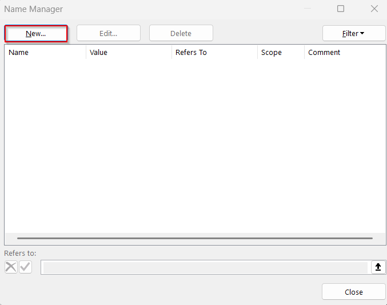Maximize the Name Manager window
Image resolution: width=387 pixels, height=305 pixels.
click(x=341, y=9)
